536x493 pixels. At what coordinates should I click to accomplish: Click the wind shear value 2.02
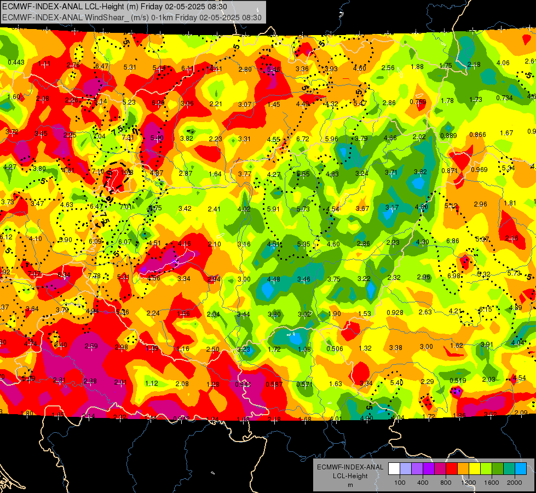pyautogui.click(x=419, y=137)
